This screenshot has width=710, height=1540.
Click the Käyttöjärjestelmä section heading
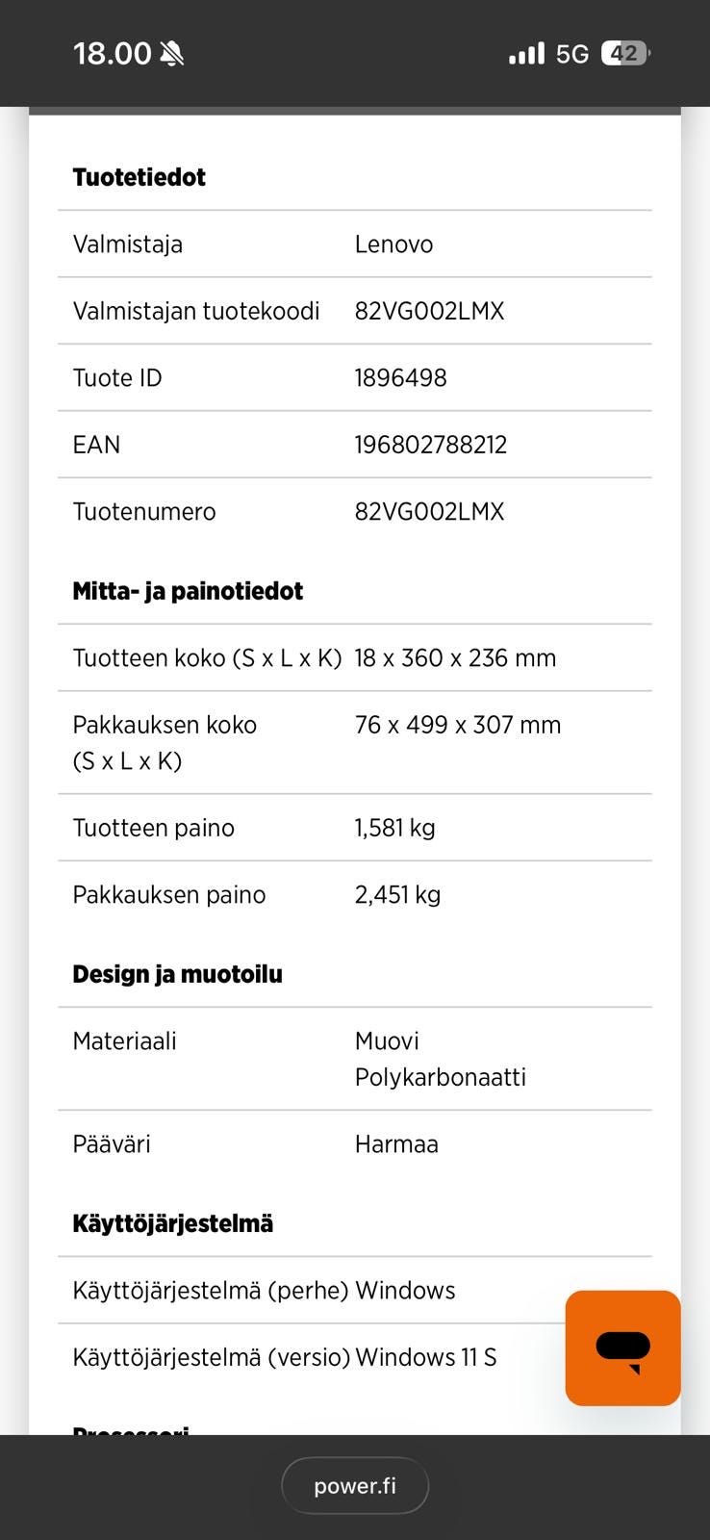(172, 1223)
